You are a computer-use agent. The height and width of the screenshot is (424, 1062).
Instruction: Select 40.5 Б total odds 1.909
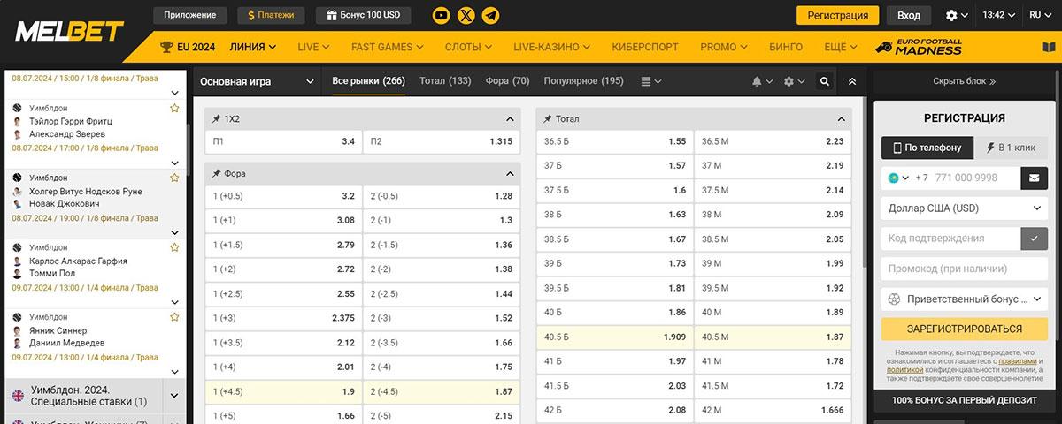click(615, 337)
